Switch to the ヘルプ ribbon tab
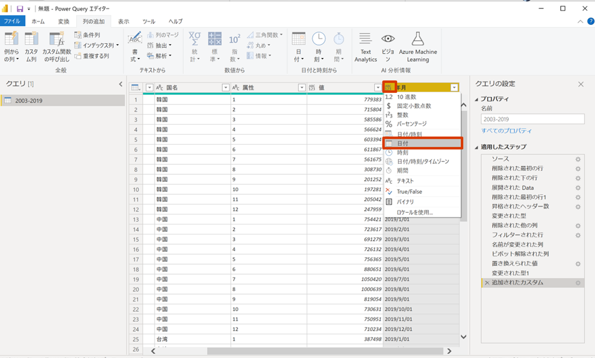The width and height of the screenshot is (595, 358). 175,22
